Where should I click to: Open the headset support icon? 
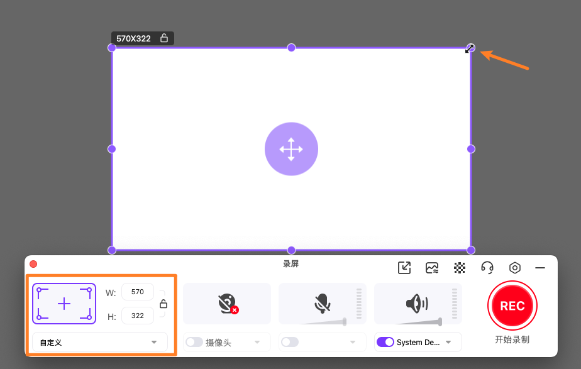[x=487, y=268]
